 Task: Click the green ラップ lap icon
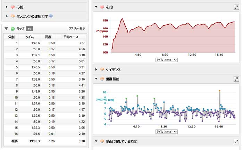pos(13,29)
